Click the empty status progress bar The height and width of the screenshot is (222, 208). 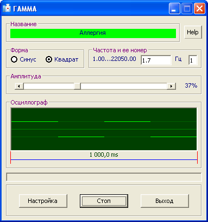[x=104, y=177]
